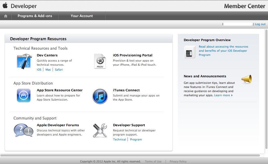Click 'Developer Program Resources' panel title

click(x=38, y=39)
